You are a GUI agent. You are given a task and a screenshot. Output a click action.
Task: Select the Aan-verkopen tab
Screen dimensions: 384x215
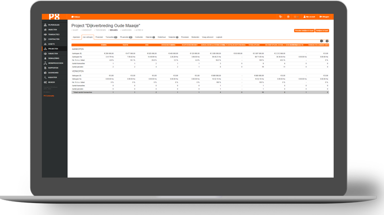point(88,37)
